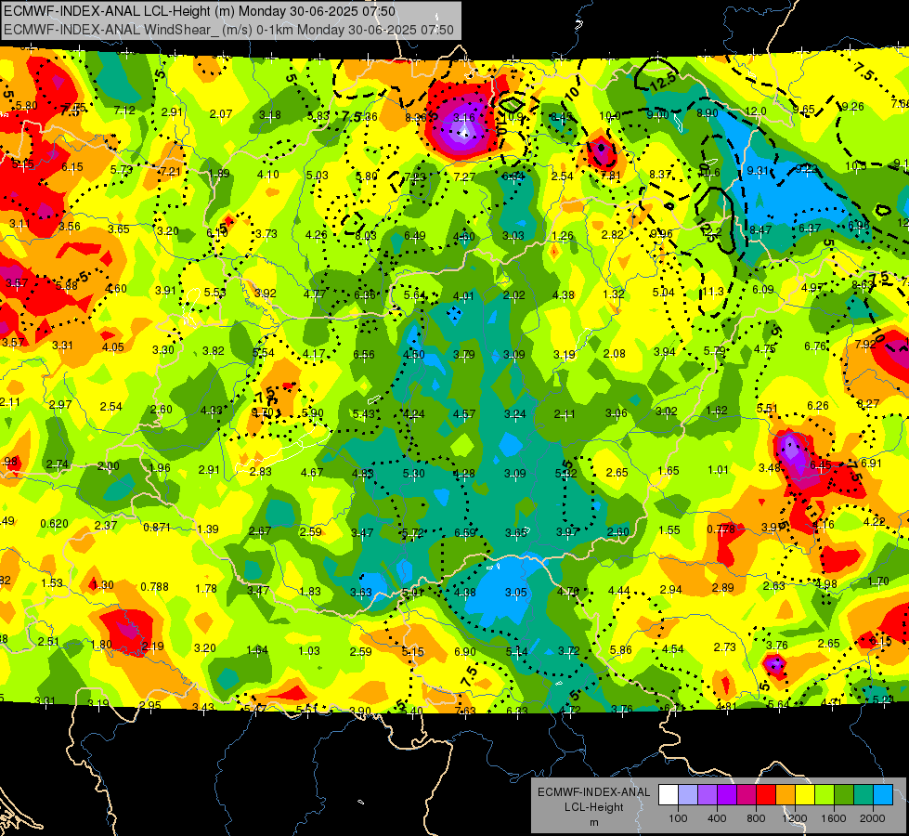
Task: Click the wind shear value 7.27
Action: [x=464, y=176]
